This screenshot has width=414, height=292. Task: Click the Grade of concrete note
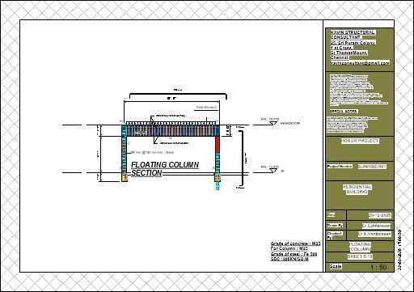(x=295, y=243)
